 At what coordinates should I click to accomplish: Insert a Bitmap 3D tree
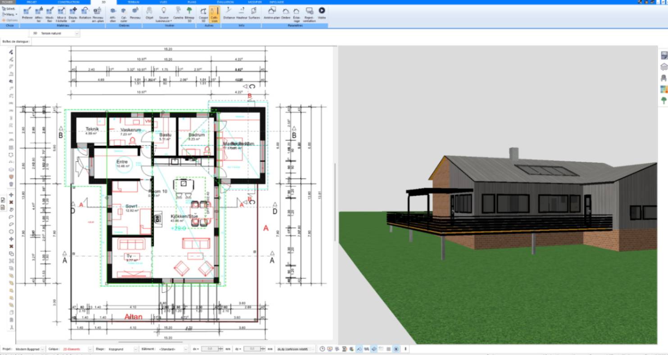(190, 14)
